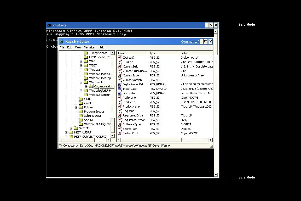Screen dimensions: 301x201
Task: Click the InstallDate DWORD value icon
Action: [x=120, y=88]
